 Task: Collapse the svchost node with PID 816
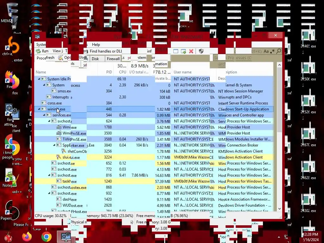pyautogui.click(x=49, y=175)
